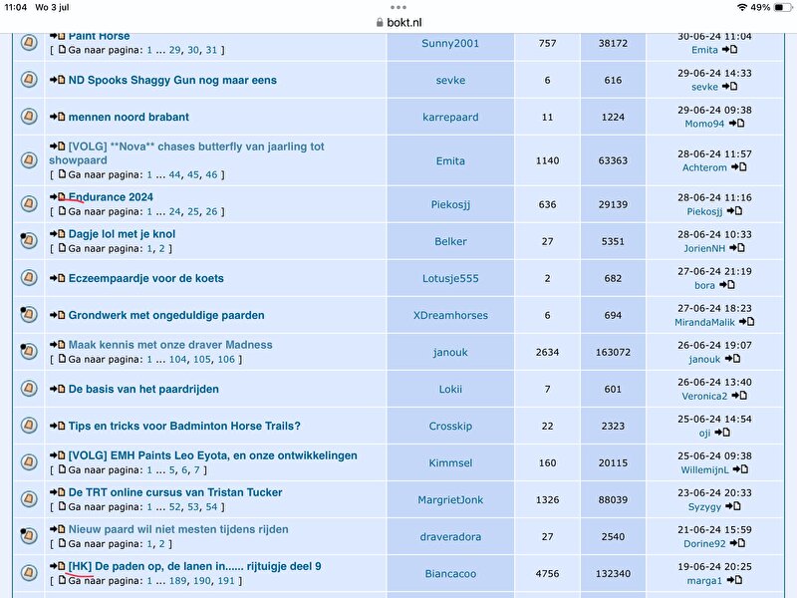The image size is (797, 598).
Task: Open last post icon next to Syzygy
Action: (x=733, y=506)
